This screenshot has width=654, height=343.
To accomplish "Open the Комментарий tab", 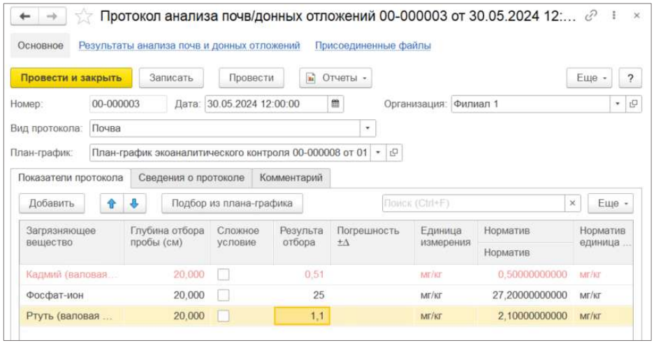I will click(291, 178).
